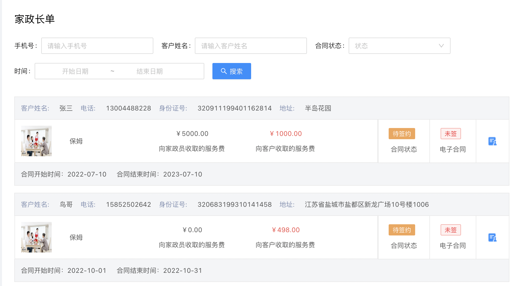This screenshot has height=286, width=516.
Task: Open the 结束日期 date picker
Action: (150, 71)
